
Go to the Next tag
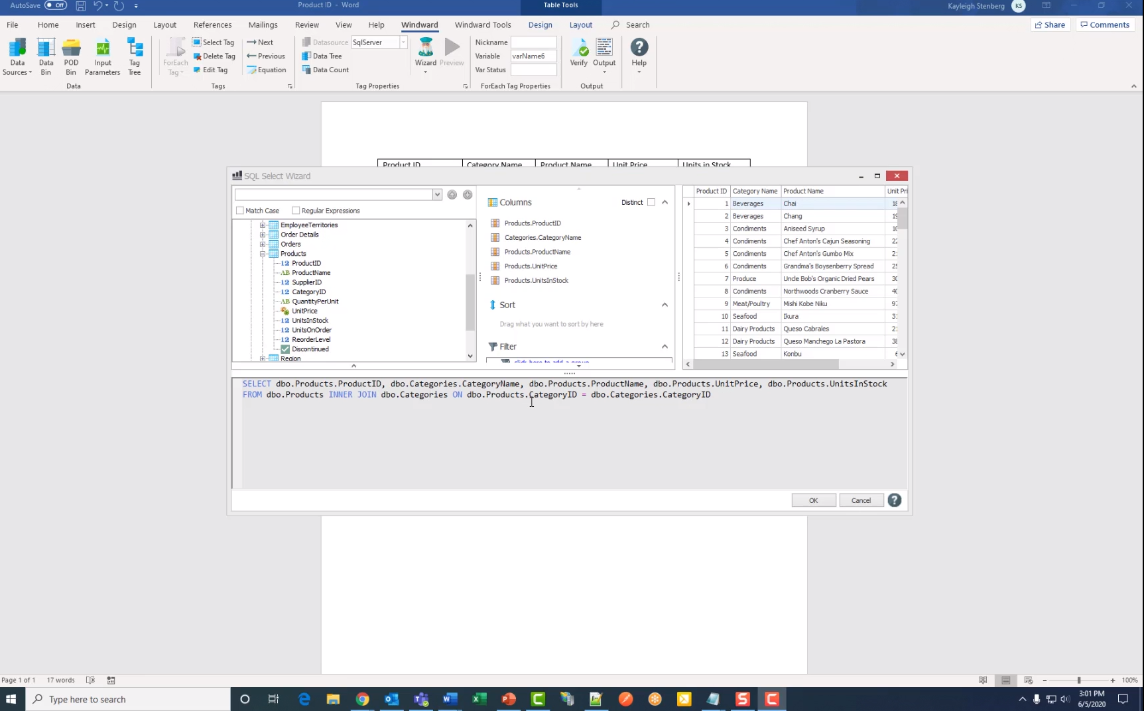coord(260,42)
